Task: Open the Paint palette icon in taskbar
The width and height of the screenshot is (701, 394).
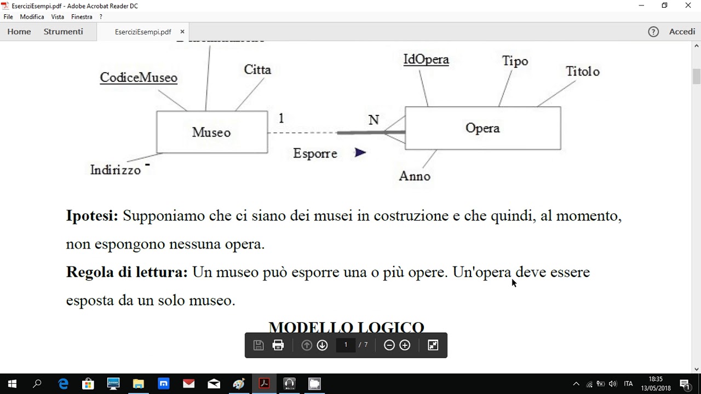Action: (239, 384)
